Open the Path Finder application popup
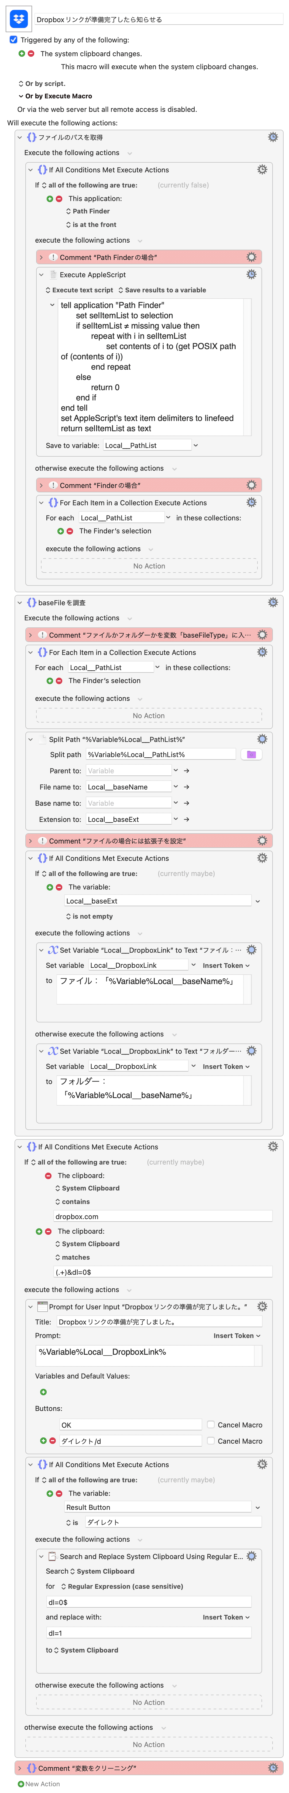Viewport: 289px width, 1793px height. (88, 211)
